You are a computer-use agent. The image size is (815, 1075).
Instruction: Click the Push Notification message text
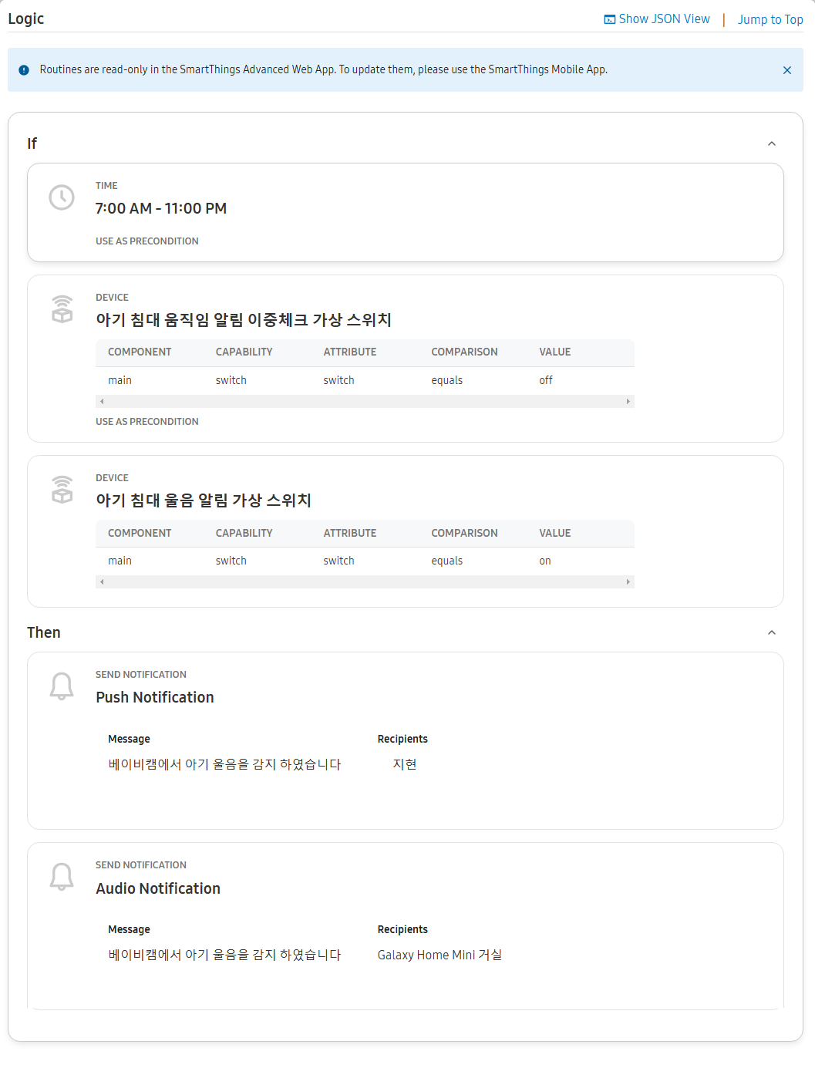coord(224,764)
